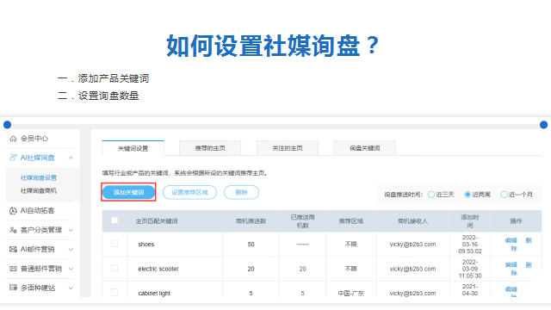Click the 多语种建站 site icon
Viewport: 551px width, 310px height.
[13, 288]
